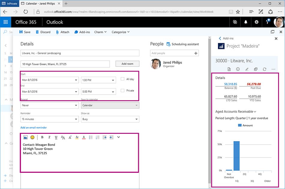Add person with the plus icon

(x=196, y=53)
